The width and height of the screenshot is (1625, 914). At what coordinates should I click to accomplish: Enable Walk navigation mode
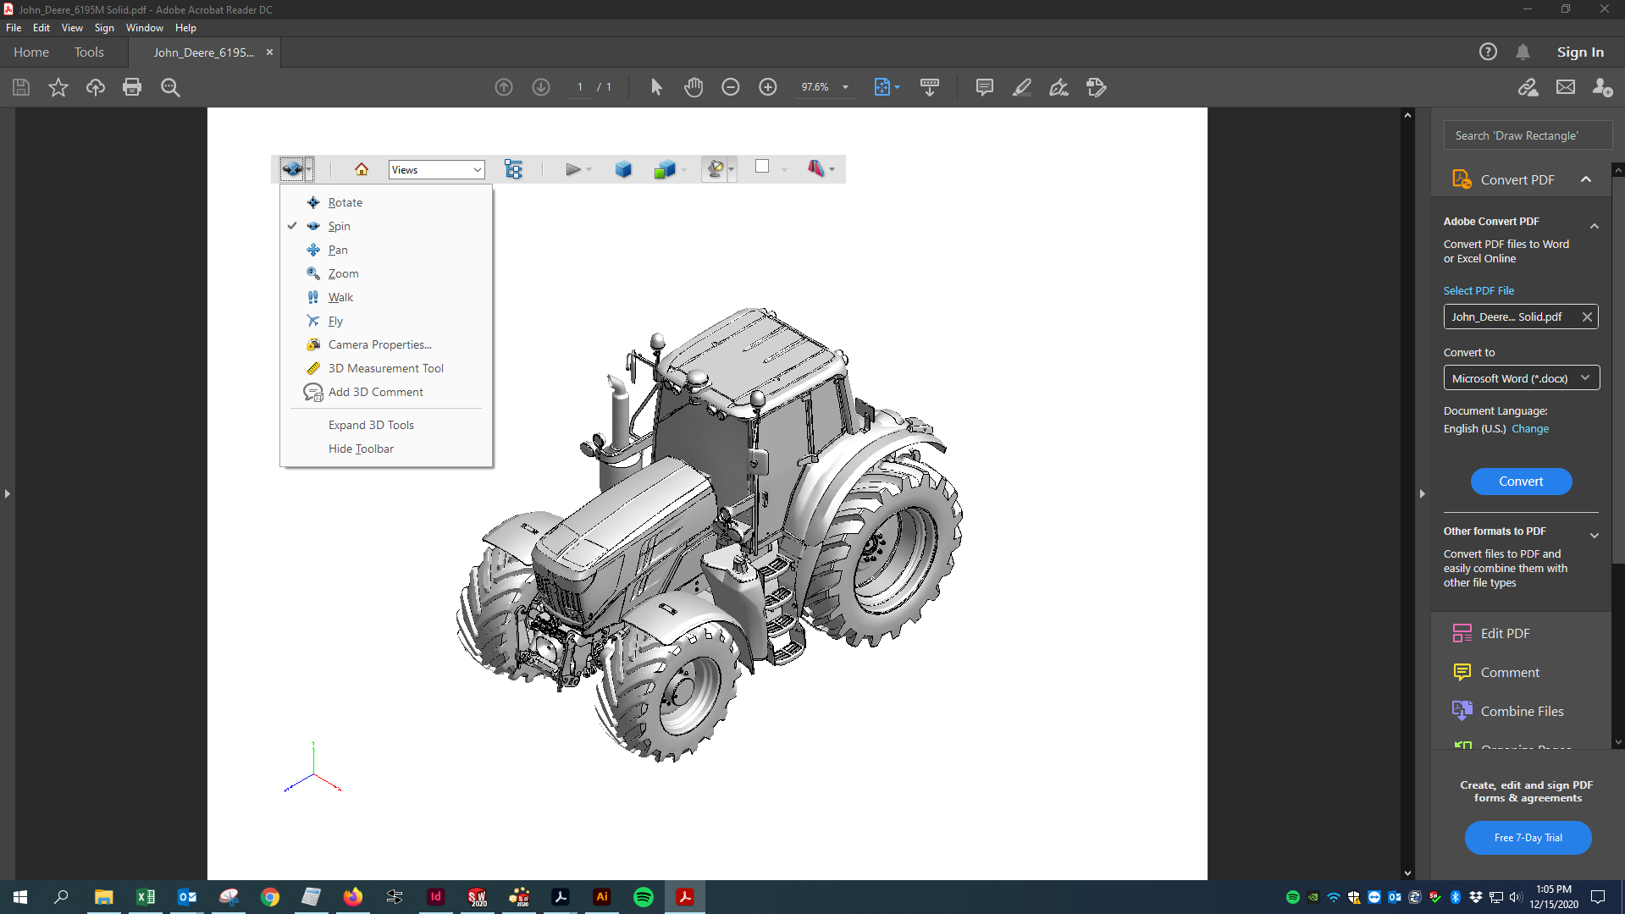point(340,297)
